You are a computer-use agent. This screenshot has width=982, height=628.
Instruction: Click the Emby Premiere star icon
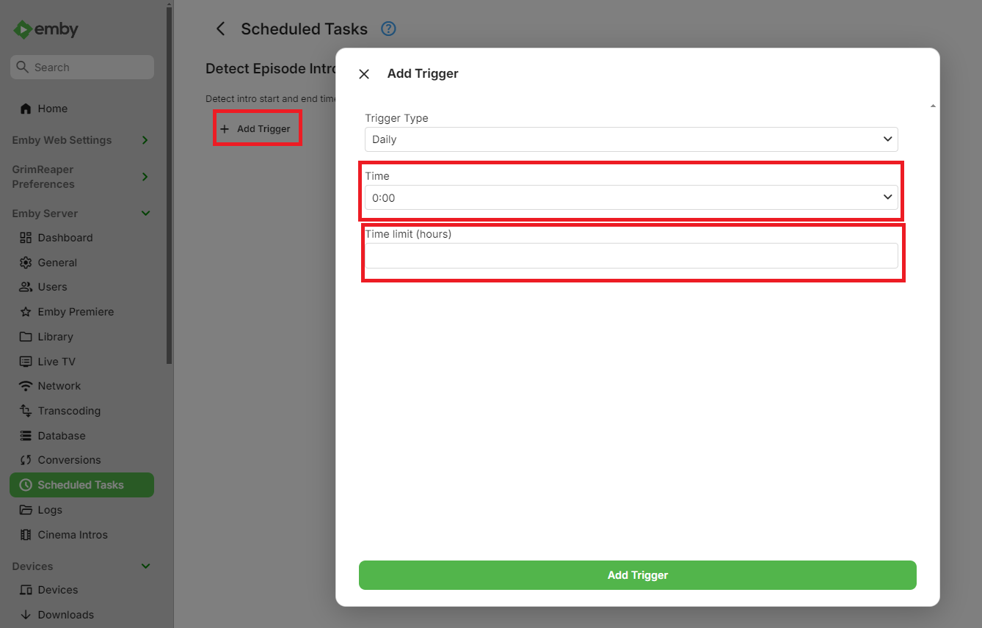coord(26,312)
